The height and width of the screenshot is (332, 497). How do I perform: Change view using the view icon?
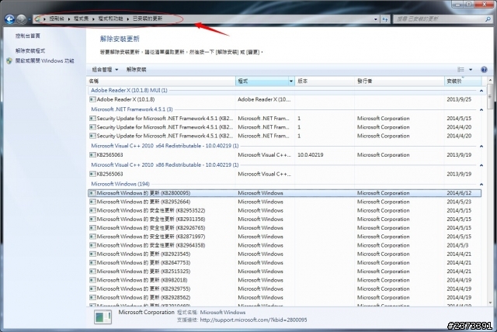pos(461,70)
